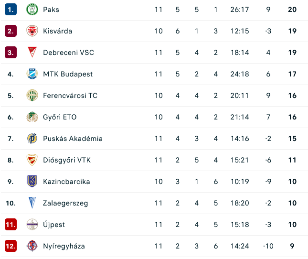The image size is (308, 259).
Task: Click the Nyíregyháza team crest
Action: click(32, 246)
